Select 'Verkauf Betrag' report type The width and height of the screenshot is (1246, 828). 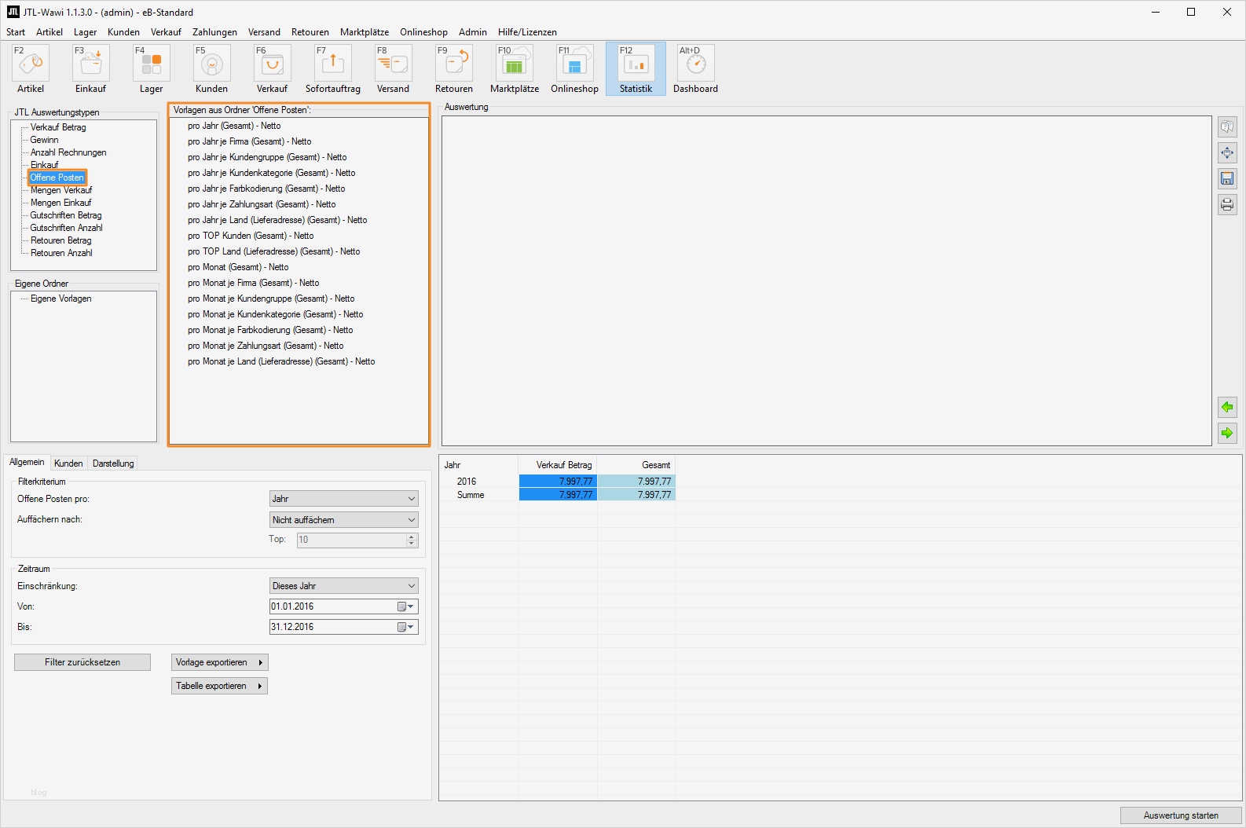pyautogui.click(x=58, y=127)
